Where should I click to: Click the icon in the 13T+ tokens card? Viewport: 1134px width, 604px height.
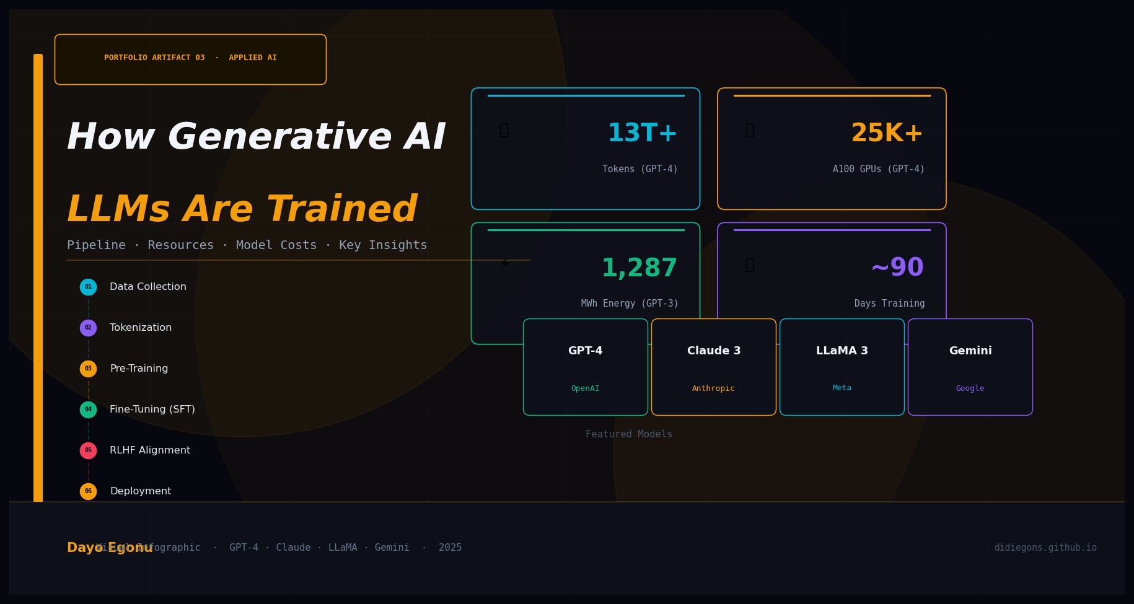(x=504, y=130)
